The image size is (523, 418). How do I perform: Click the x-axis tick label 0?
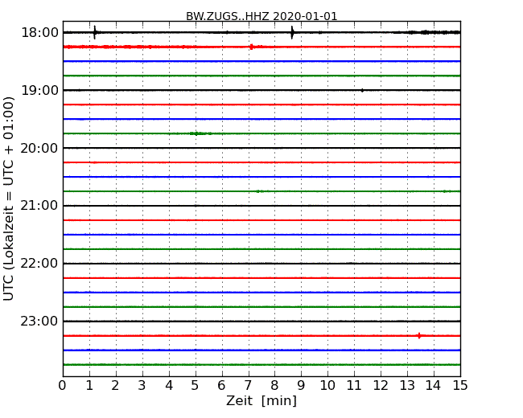(63, 386)
